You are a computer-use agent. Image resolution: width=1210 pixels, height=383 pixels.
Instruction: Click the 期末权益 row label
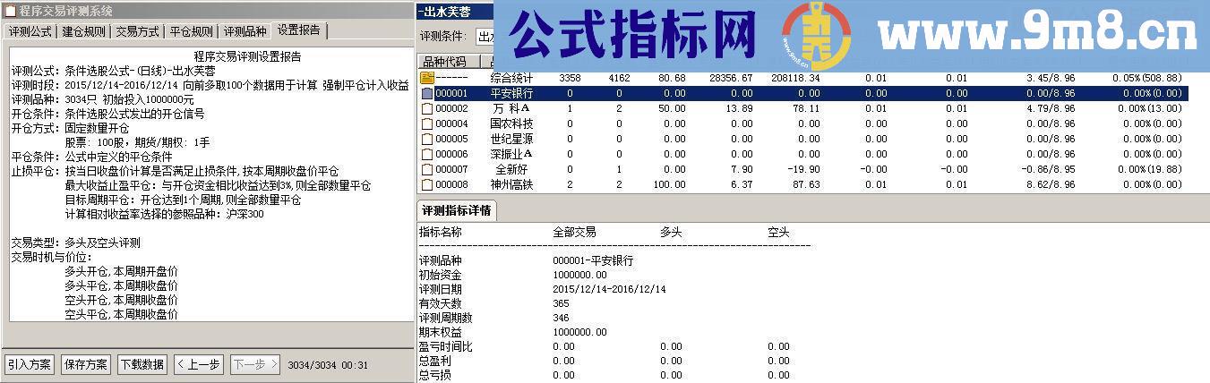click(x=440, y=332)
